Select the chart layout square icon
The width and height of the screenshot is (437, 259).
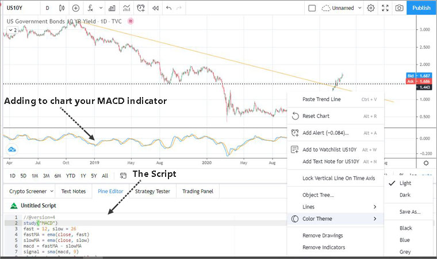[x=312, y=8]
